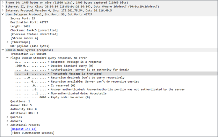
Task: Open the Request In: 13 link
Action: tap(23, 129)
